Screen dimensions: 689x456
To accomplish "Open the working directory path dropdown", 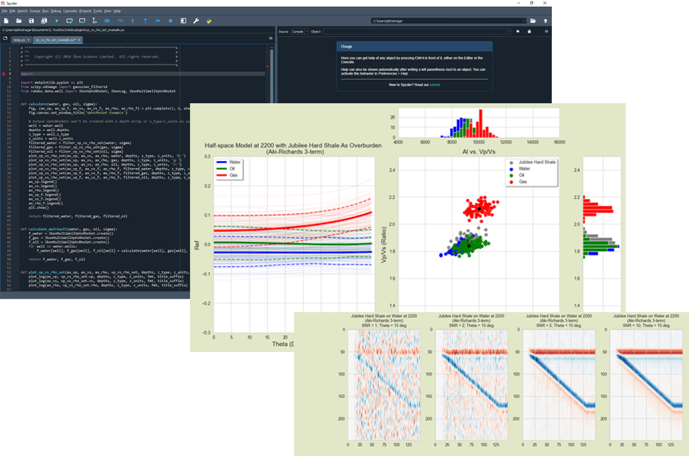I will [525, 21].
